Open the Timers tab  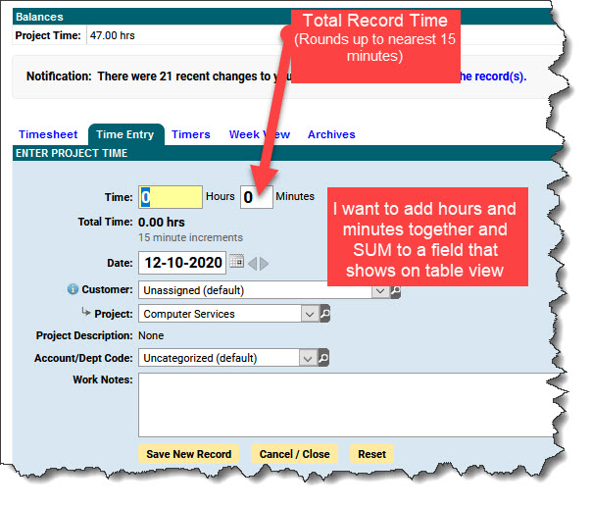[191, 134]
